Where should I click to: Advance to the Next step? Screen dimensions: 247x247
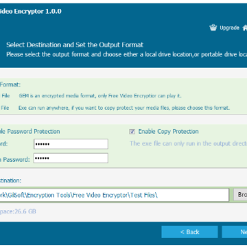click(235, 232)
